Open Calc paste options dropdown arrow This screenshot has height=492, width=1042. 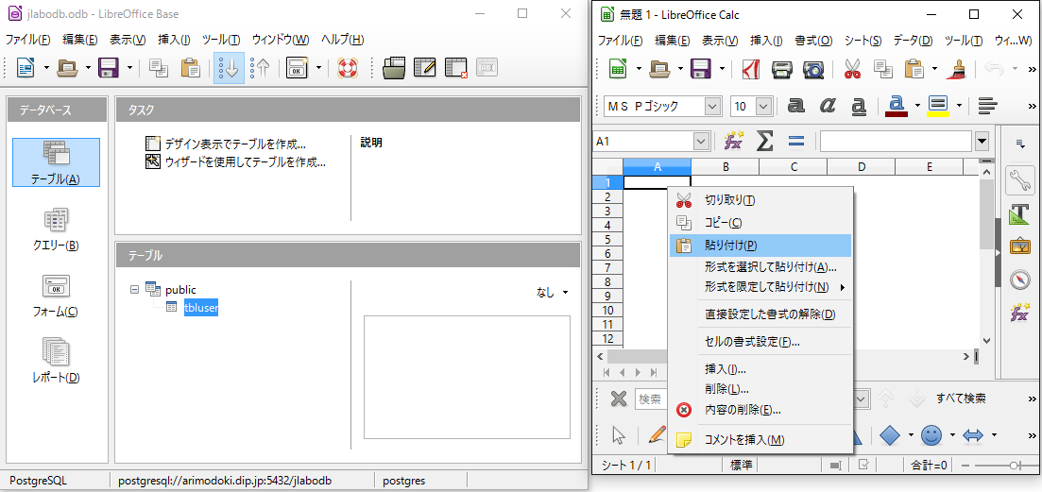coord(933,68)
